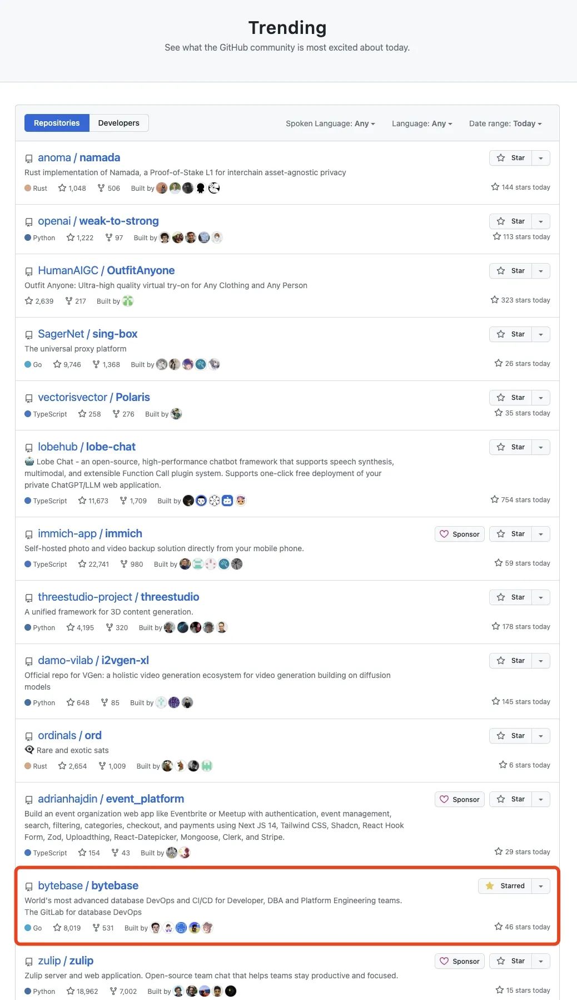Click the repository icon beside lobehub/lobe-chat
577x1000 pixels.
29,448
